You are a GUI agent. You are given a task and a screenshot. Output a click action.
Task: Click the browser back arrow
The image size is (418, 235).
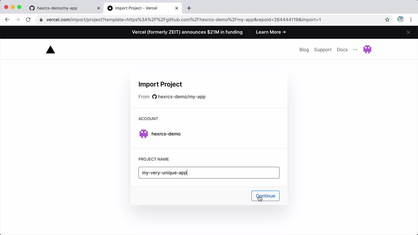click(x=7, y=20)
